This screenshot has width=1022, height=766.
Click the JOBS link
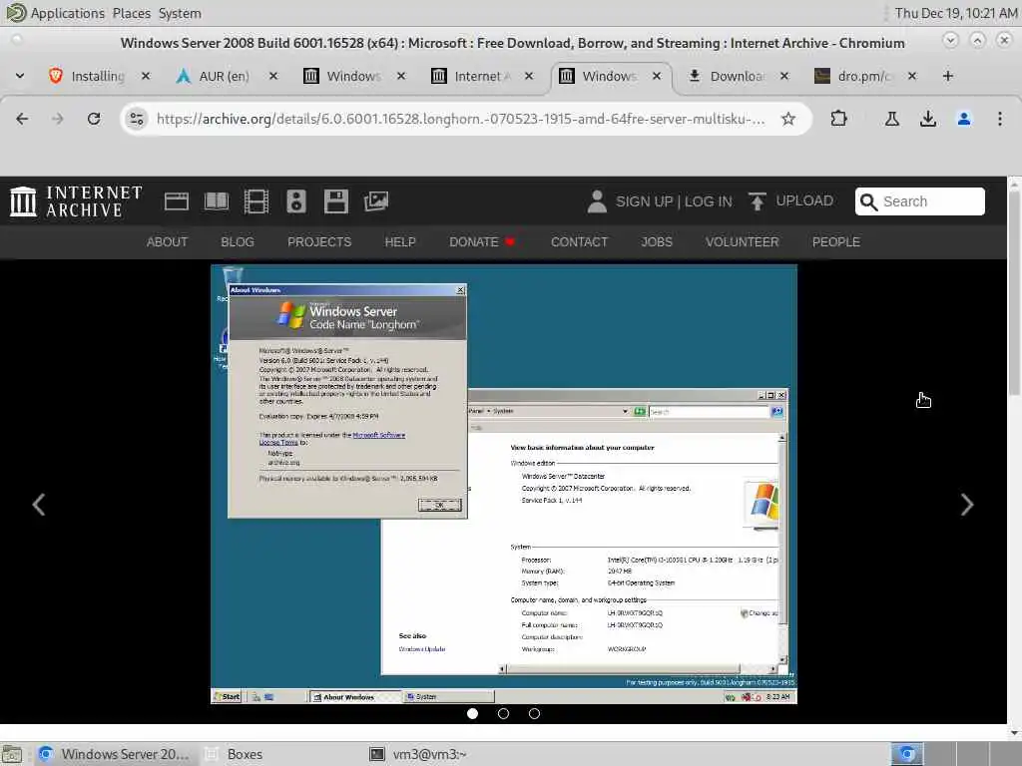(657, 241)
